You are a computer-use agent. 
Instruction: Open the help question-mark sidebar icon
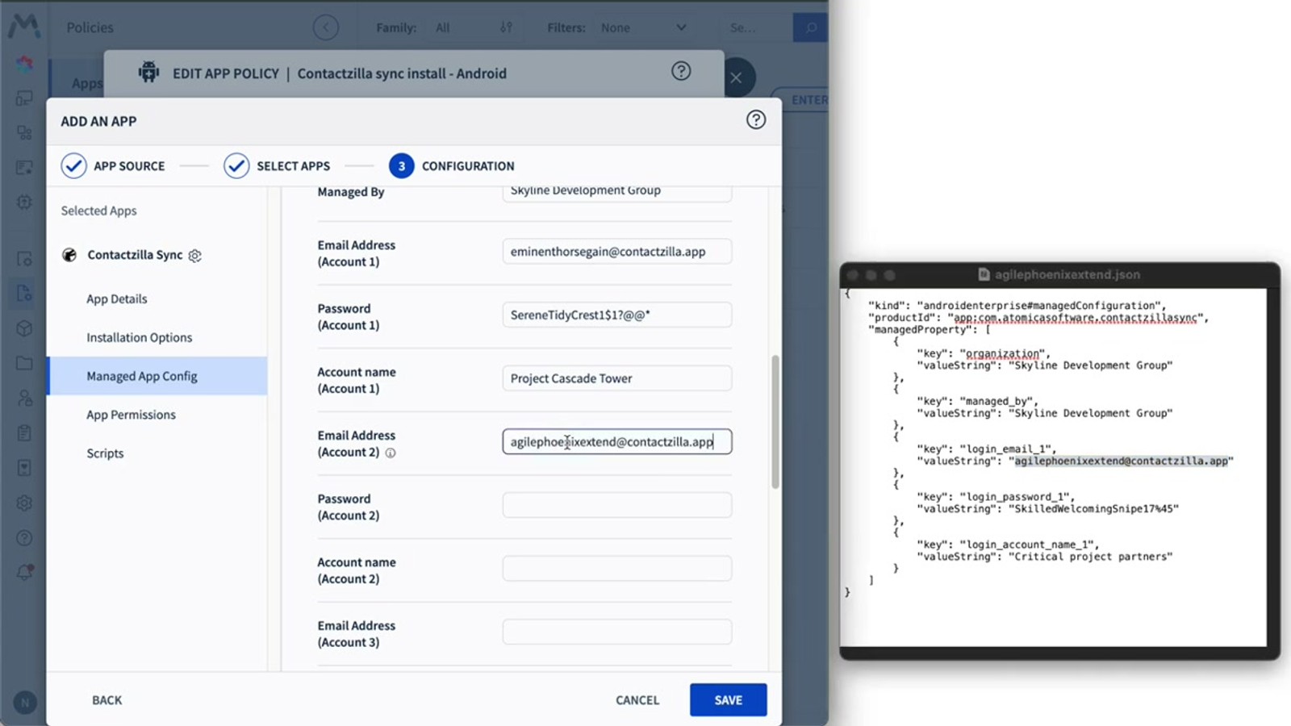tap(24, 538)
